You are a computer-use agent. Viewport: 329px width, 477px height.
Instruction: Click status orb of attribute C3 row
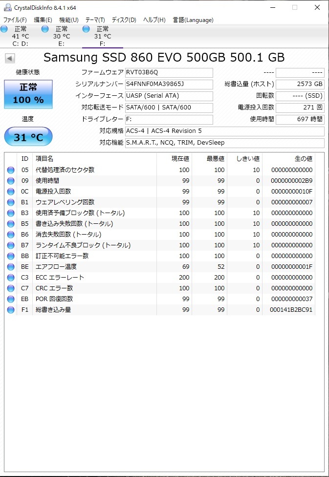11,278
